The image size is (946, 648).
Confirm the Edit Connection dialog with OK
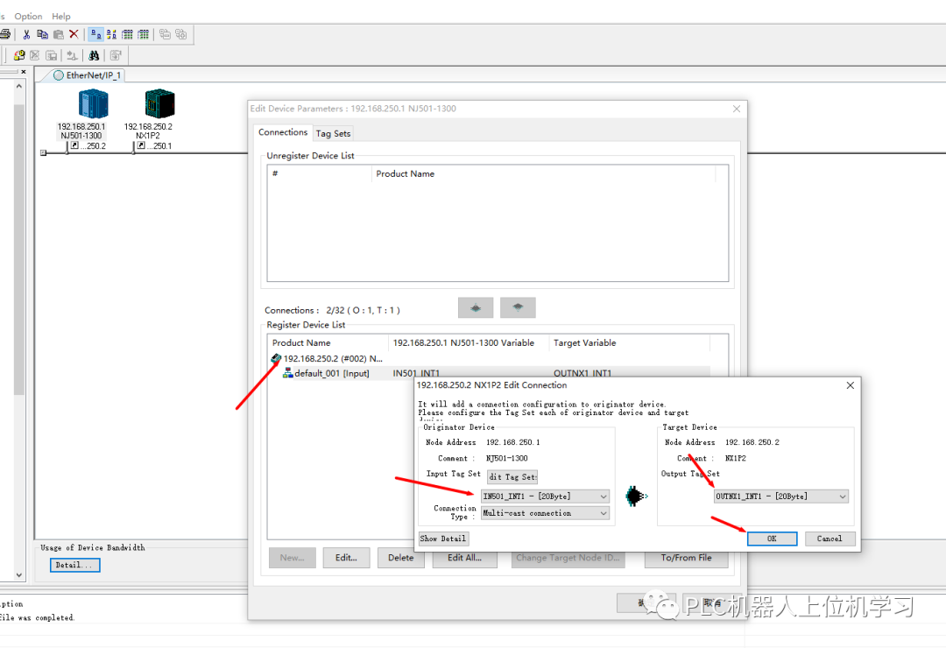[772, 539]
